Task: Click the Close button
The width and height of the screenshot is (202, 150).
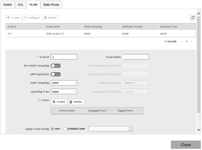Action: (x=186, y=145)
